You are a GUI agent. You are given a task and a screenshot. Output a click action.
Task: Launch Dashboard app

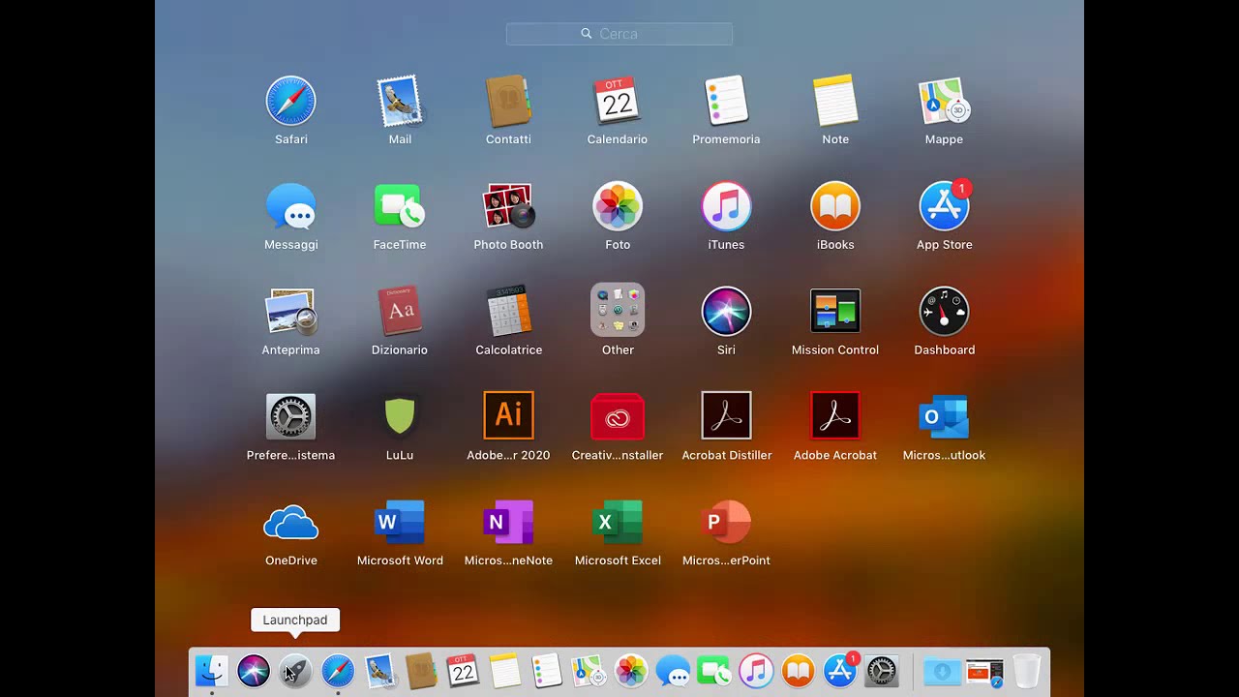[x=944, y=312]
